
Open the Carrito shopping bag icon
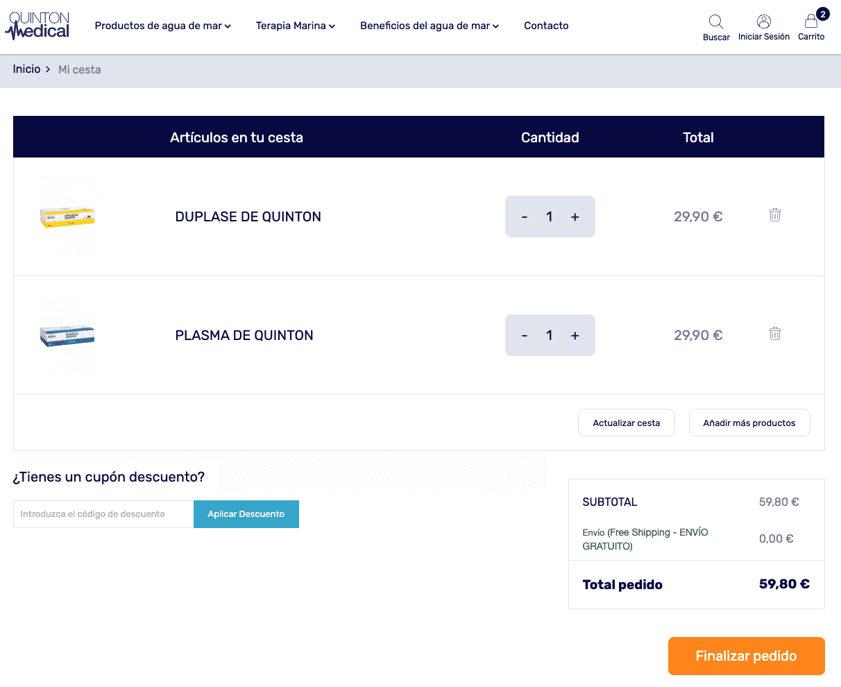pyautogui.click(x=811, y=22)
